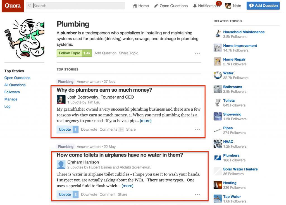Click Comment on the airplane toilets answer
Screen dimensions: 286x205
(x=108, y=194)
